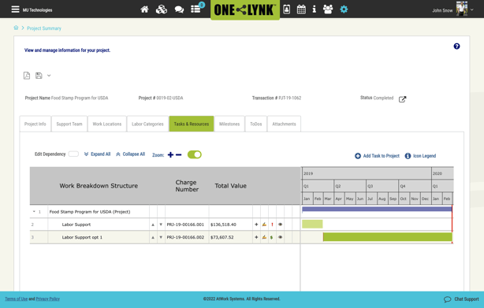Zoom out the Gantt chart with minus
484x308 pixels.
(x=178, y=154)
